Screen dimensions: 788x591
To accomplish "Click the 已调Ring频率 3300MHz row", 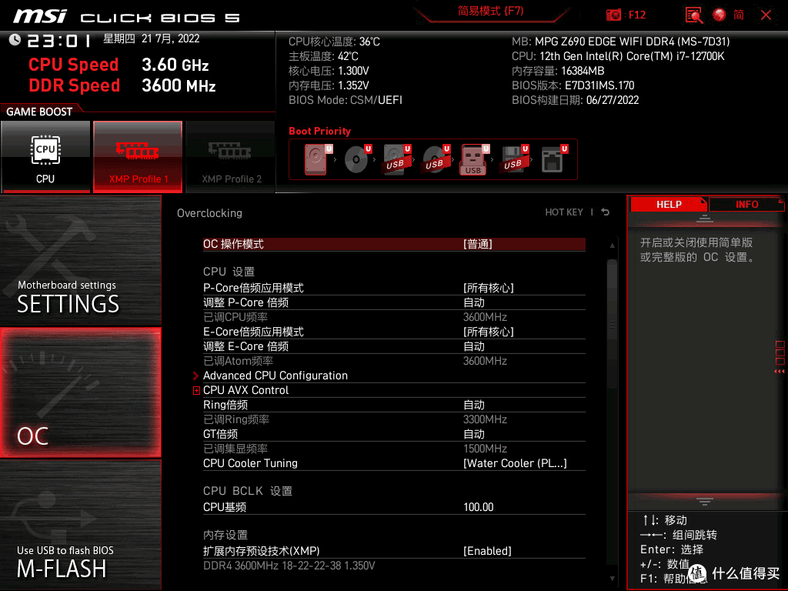I will [394, 419].
